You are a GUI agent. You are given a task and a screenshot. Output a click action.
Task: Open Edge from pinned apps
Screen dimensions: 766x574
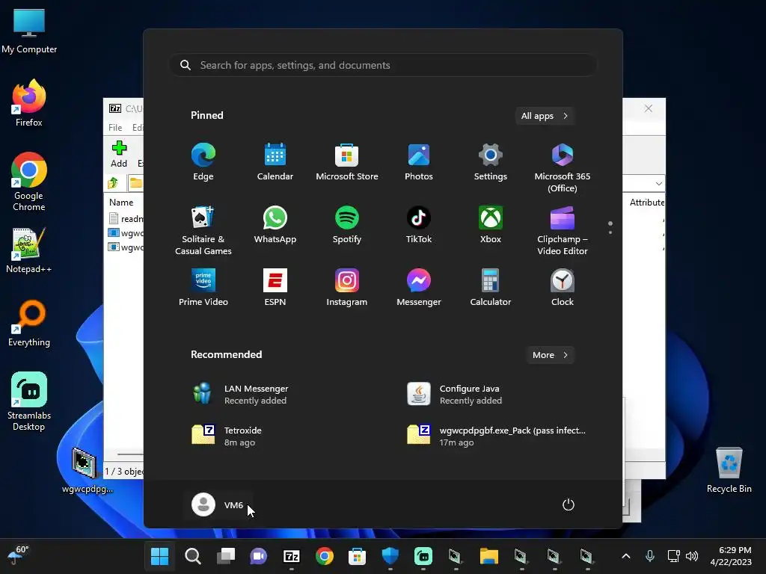(x=203, y=162)
